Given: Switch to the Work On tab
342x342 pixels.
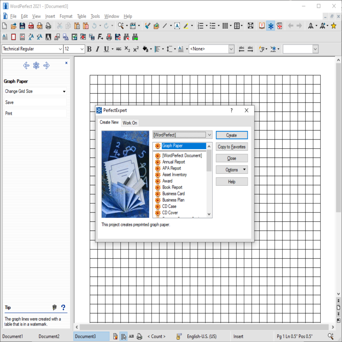Looking at the screenshot, I should (130, 123).
